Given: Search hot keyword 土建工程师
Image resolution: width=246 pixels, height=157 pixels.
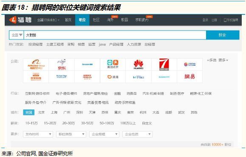Looking at the screenshot, I should pyautogui.click(x=55, y=45).
